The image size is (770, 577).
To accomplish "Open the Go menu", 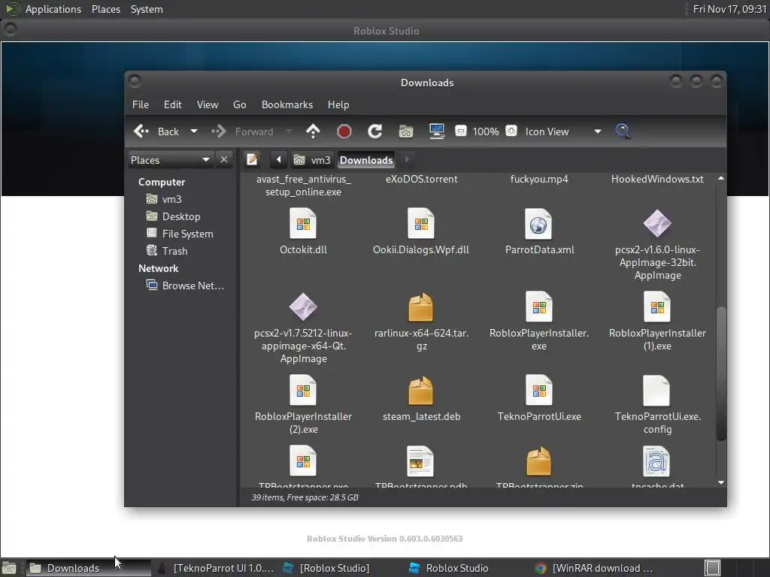I will click(240, 104).
